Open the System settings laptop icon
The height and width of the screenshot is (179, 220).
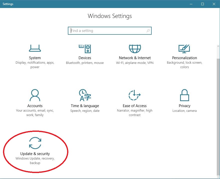(x=35, y=48)
